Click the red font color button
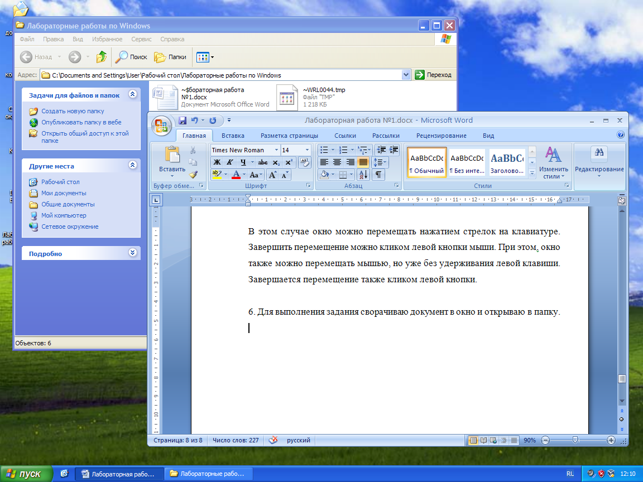643x482 pixels. click(x=236, y=175)
